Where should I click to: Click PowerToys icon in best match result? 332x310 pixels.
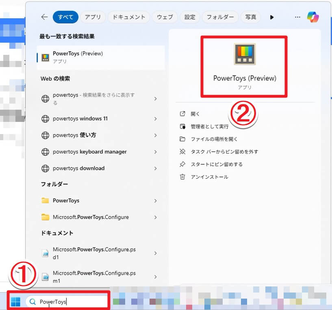(x=46, y=57)
